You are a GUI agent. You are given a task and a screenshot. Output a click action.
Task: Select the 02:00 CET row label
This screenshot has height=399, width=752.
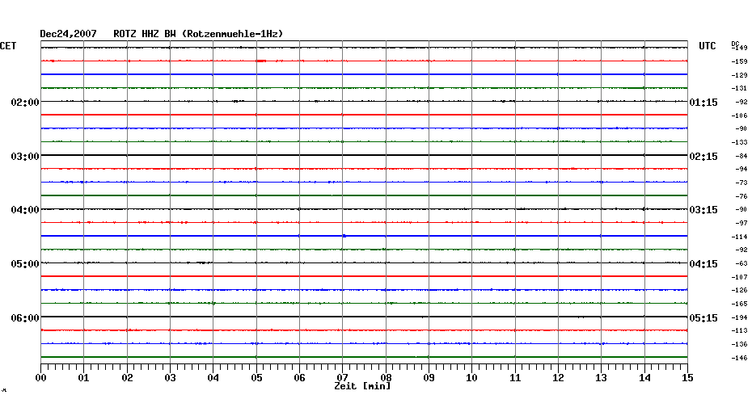[x=25, y=102]
